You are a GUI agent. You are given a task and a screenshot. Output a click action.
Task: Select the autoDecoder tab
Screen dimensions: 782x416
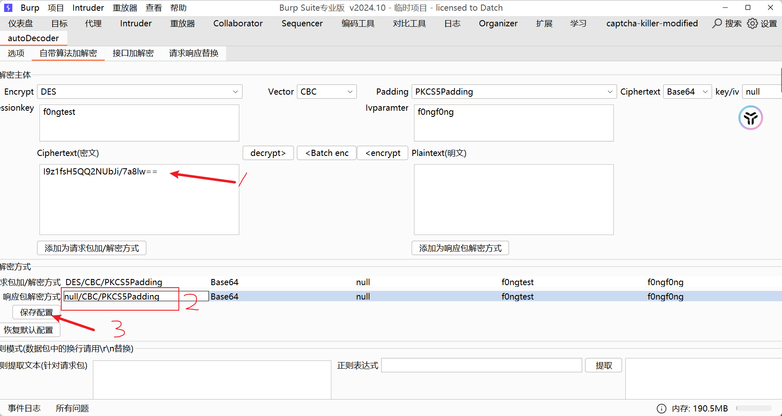coord(33,38)
